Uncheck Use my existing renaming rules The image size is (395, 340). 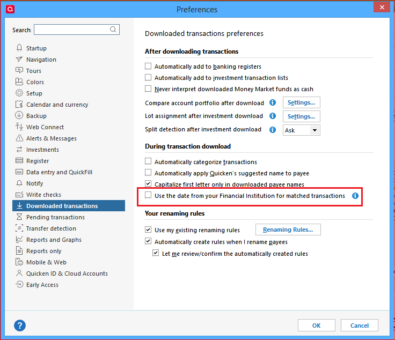[x=148, y=230]
